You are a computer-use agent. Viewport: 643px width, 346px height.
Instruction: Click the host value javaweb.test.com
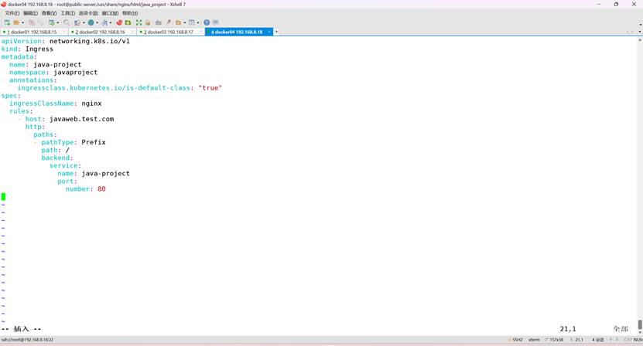[x=81, y=119]
